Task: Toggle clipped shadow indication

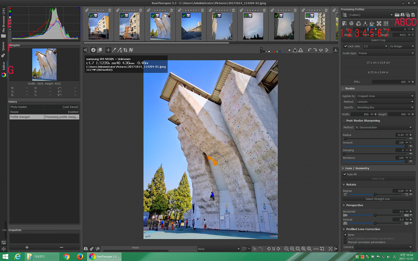Action: pyautogui.click(x=295, y=50)
